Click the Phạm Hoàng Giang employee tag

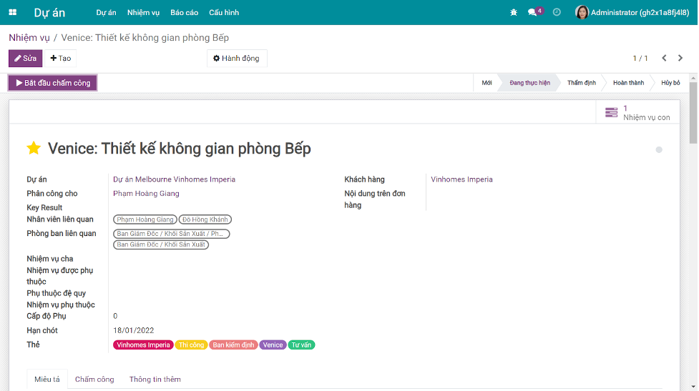tap(145, 219)
